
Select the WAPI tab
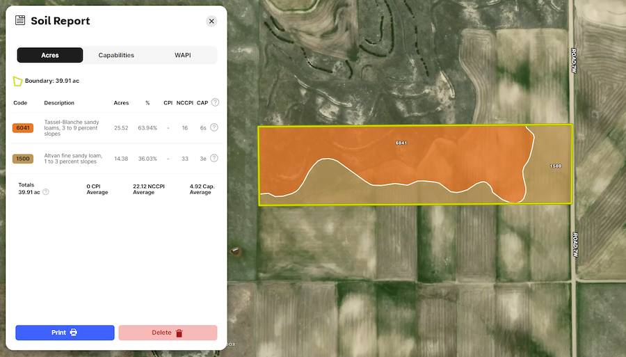pyautogui.click(x=183, y=55)
